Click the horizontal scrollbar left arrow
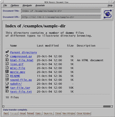This screenshot has height=117, width=115. click(4, 106)
